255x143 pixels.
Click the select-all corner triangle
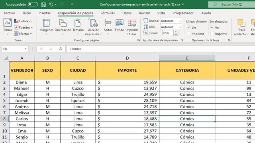click(x=6, y=58)
